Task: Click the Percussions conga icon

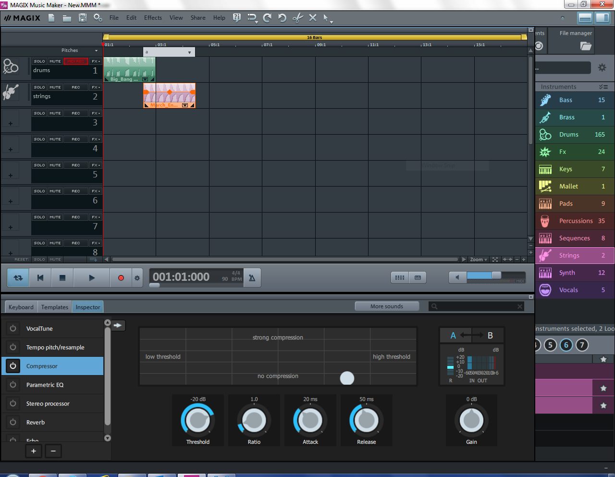Action: pos(545,221)
